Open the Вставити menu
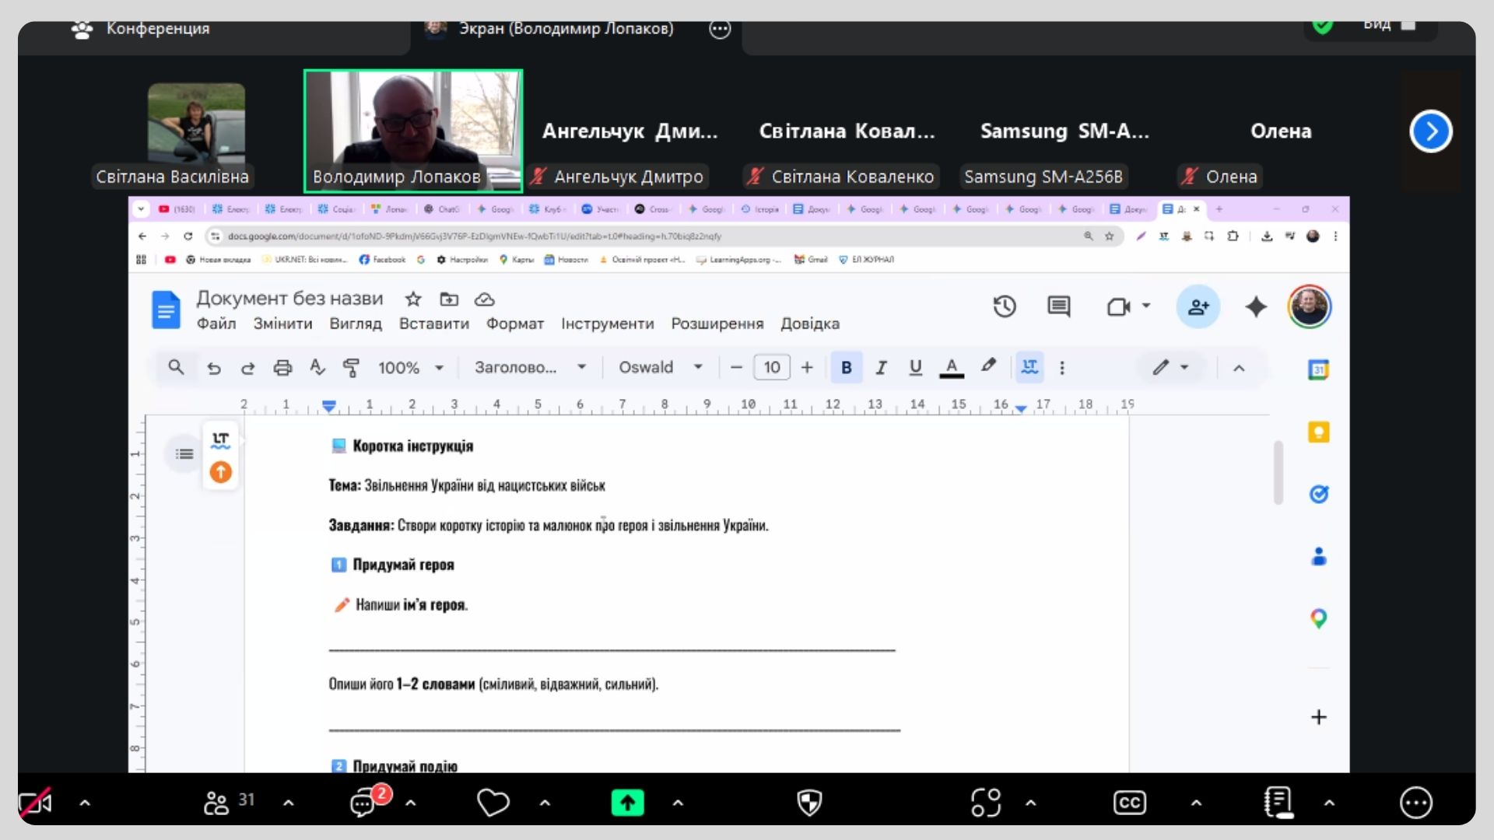Image resolution: width=1494 pixels, height=840 pixels. tap(433, 324)
